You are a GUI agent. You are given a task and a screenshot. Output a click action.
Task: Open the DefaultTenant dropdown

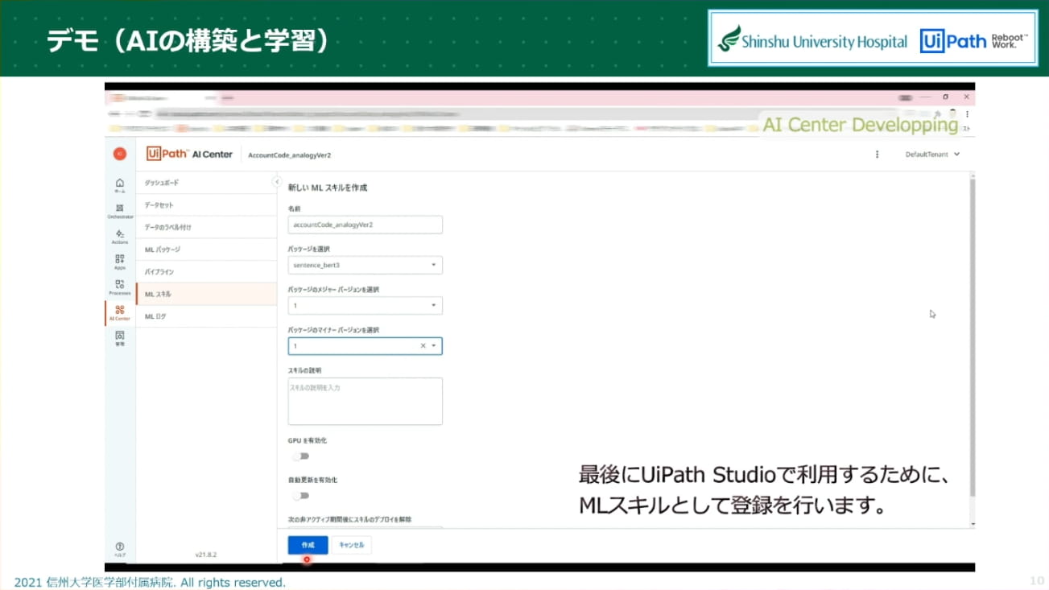(932, 154)
